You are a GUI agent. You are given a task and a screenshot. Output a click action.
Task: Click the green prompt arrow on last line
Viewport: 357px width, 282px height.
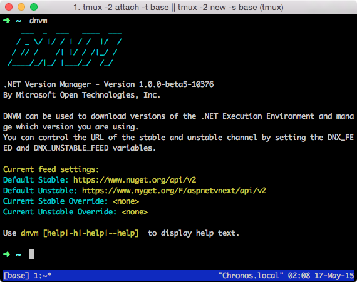(7, 254)
